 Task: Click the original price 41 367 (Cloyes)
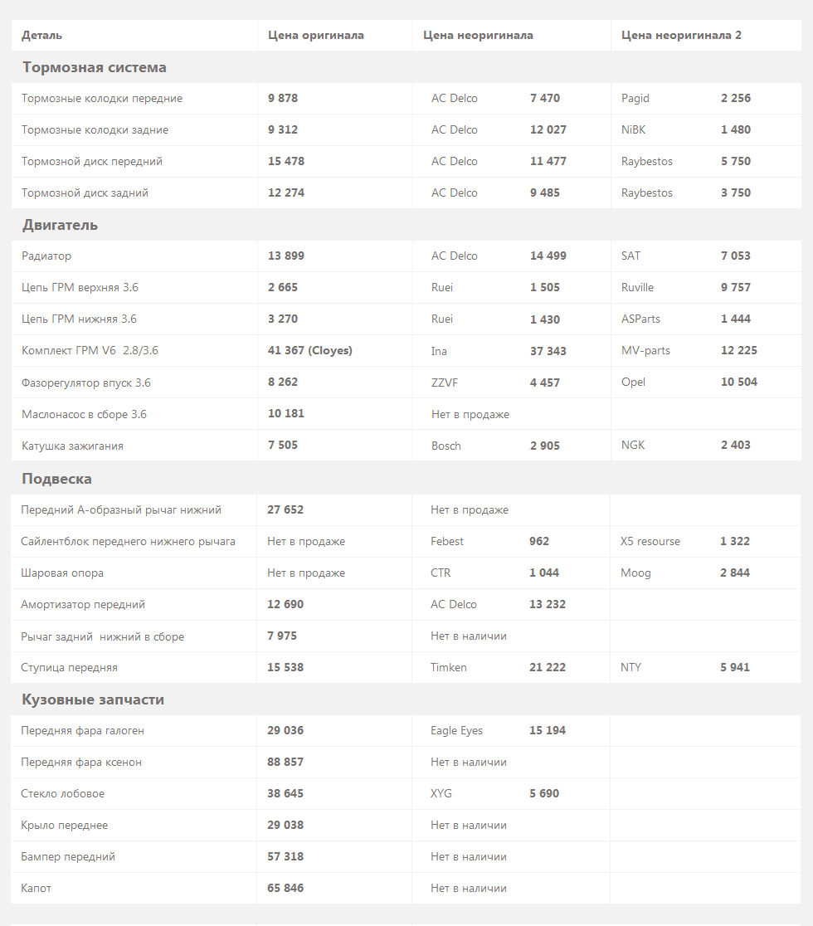click(310, 351)
